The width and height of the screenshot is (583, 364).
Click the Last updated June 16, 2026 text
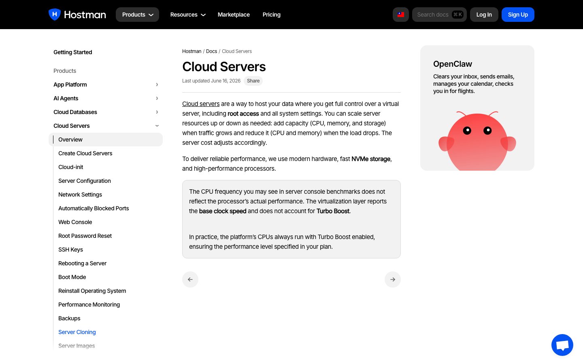click(x=211, y=81)
